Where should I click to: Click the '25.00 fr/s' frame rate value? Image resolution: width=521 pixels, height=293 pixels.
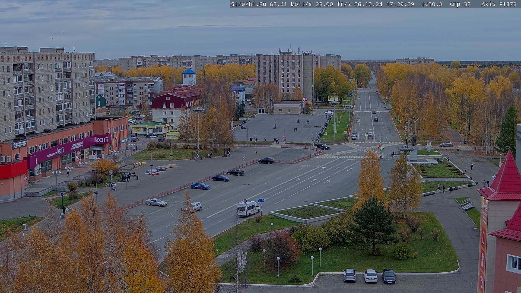tap(333, 4)
